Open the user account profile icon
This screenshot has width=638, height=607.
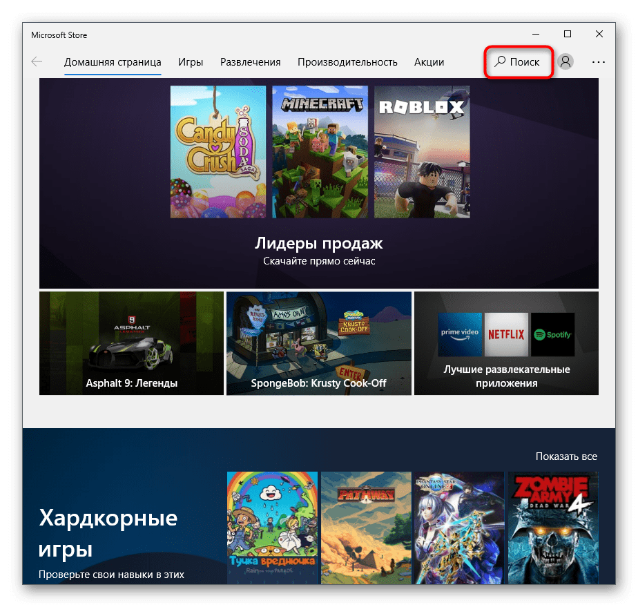click(565, 62)
